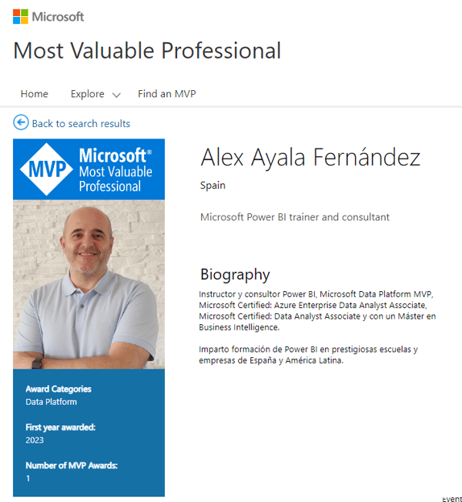
Task: Click the Number of MVP Awards label
Action: point(72,465)
